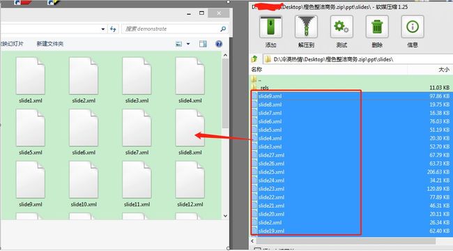
Task: Sort by the 大小 column header
Action: (x=444, y=70)
